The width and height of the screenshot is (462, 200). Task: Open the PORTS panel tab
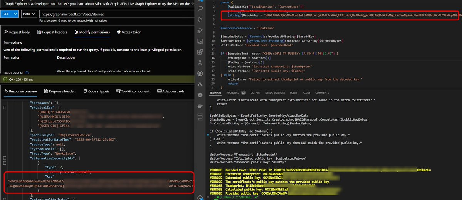pos(294,93)
